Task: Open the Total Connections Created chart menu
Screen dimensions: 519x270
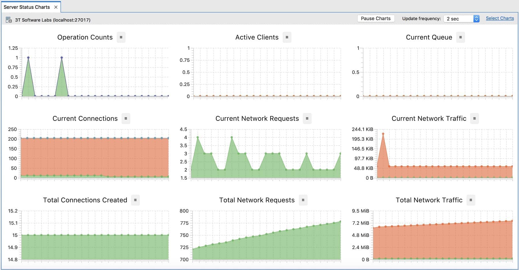Action: 135,200
